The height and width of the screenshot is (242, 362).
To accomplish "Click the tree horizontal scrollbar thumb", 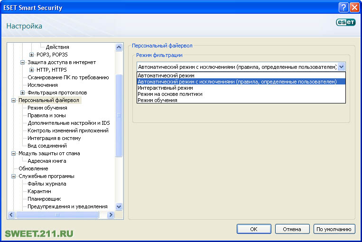I will (x=57, y=215).
